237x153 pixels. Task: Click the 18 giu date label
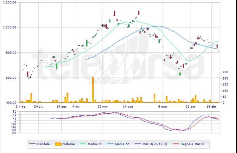coord(211,107)
